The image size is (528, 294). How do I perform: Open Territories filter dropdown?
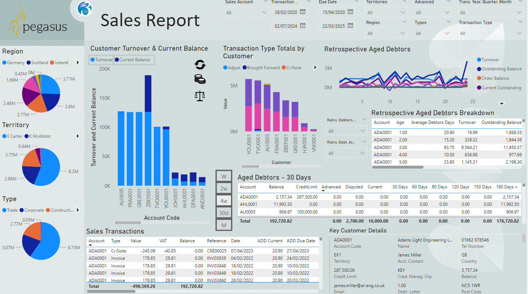(386, 12)
